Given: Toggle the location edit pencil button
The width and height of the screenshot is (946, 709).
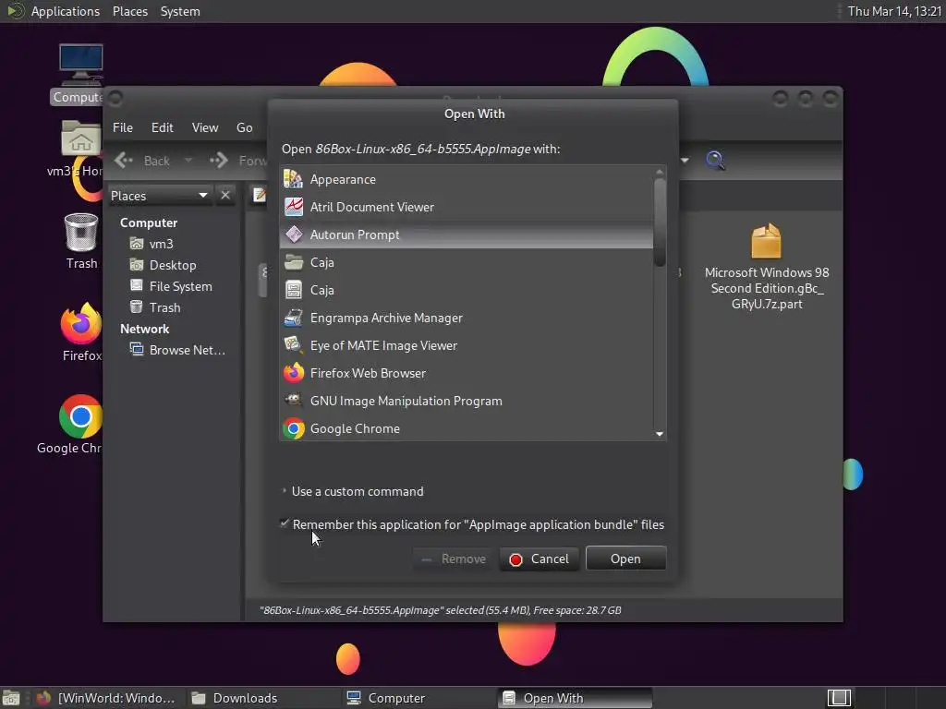Looking at the screenshot, I should pos(260,195).
